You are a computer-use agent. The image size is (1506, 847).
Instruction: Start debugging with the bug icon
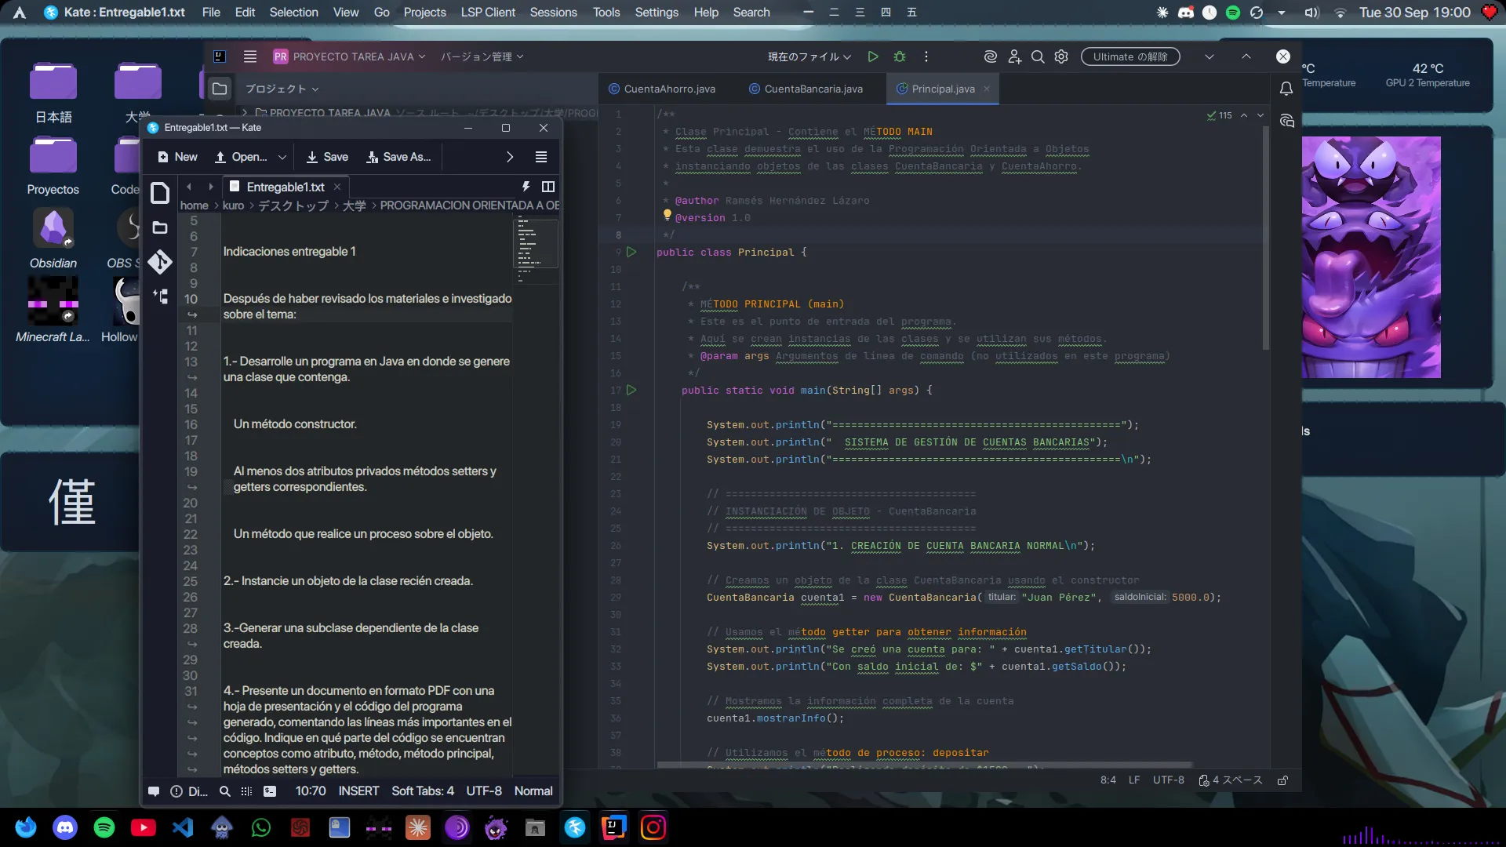900,56
